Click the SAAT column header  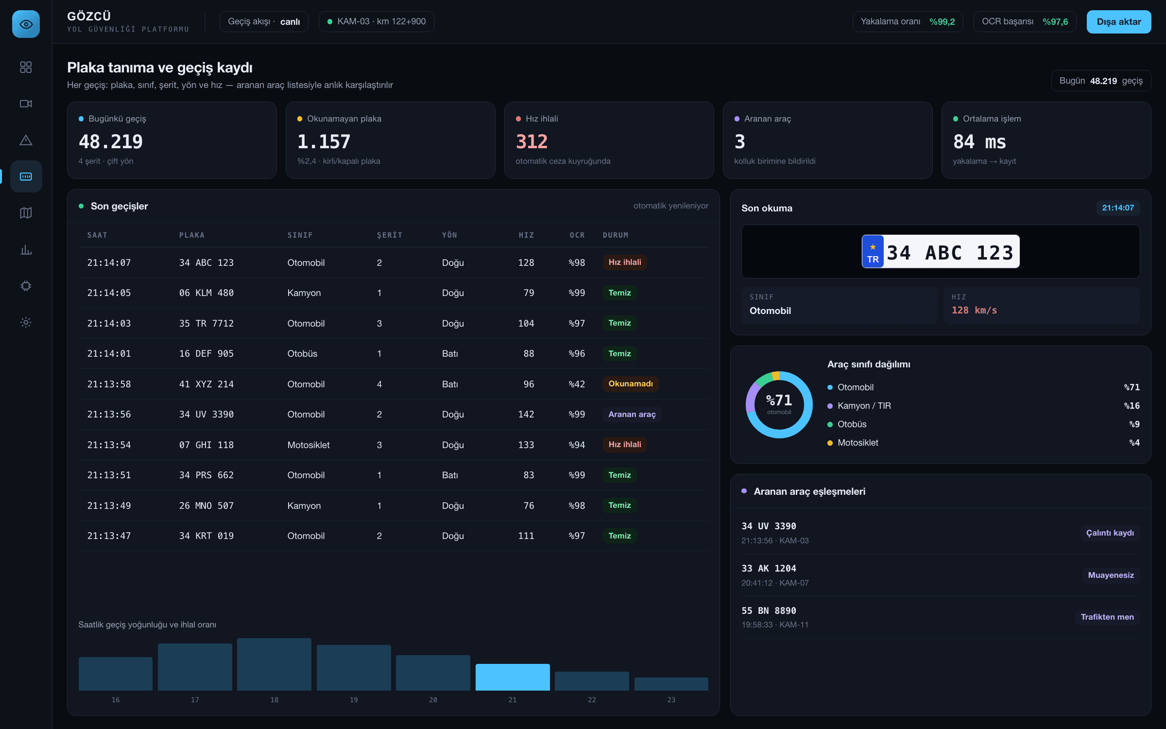pos(97,235)
